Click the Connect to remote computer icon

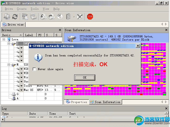[x=7, y=17]
